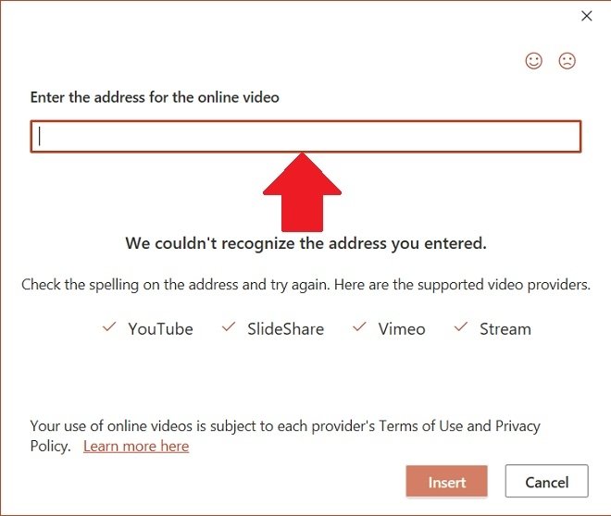Click the 'Enter the address' field label
Screen dimensions: 611x516
155,97
